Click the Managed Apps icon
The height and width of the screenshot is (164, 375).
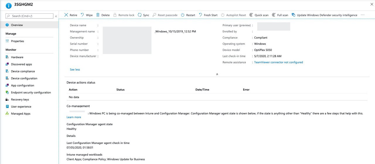pos(7,114)
